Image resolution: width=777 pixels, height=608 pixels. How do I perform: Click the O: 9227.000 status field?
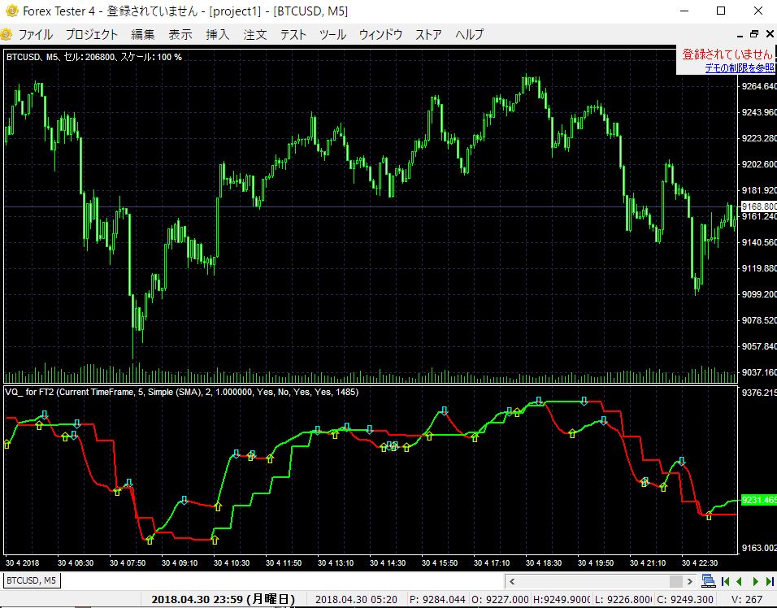tap(500, 600)
